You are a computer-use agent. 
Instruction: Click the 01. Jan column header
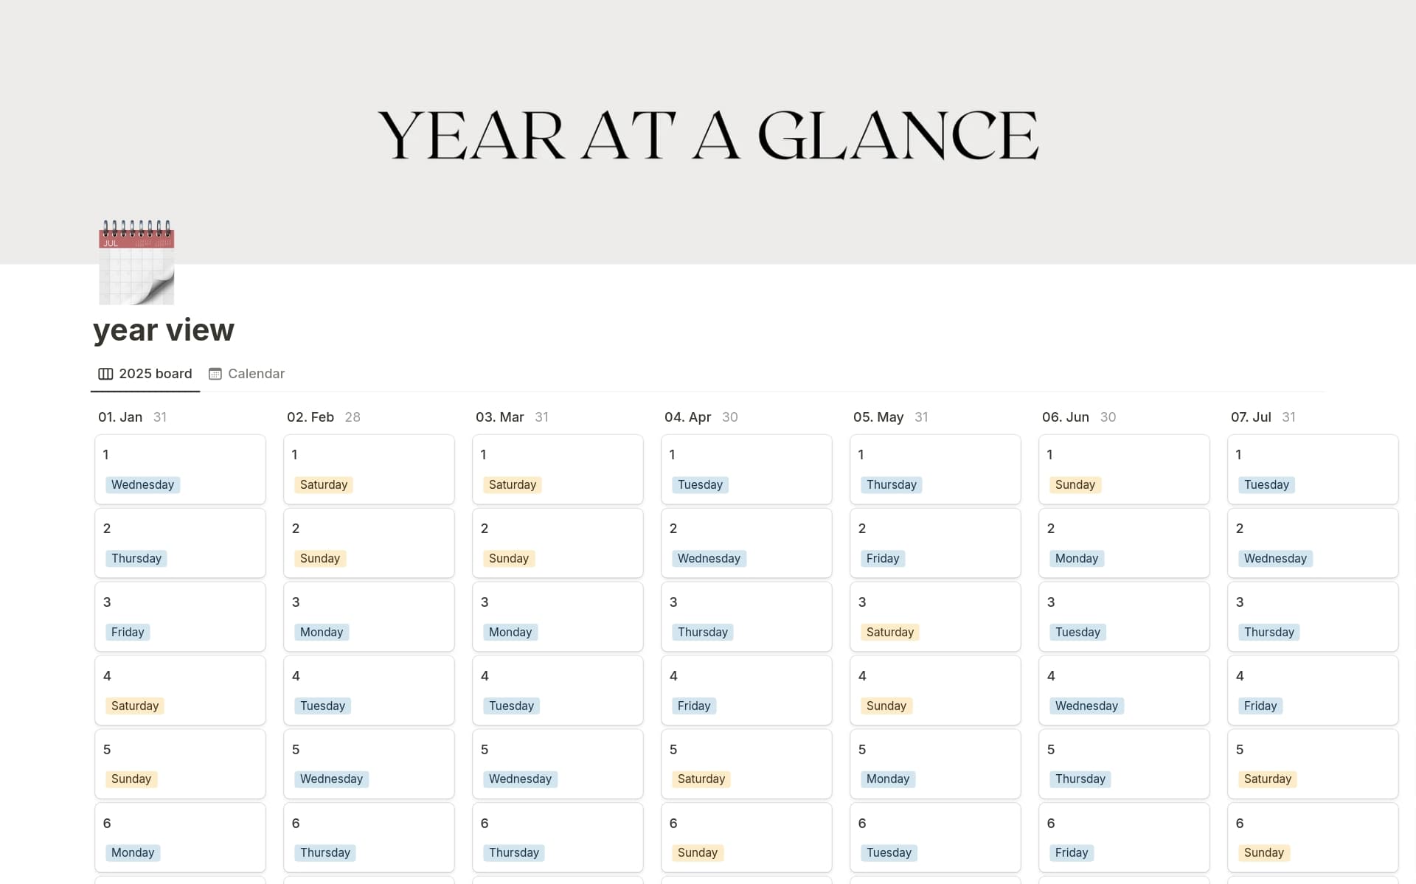[x=121, y=417]
